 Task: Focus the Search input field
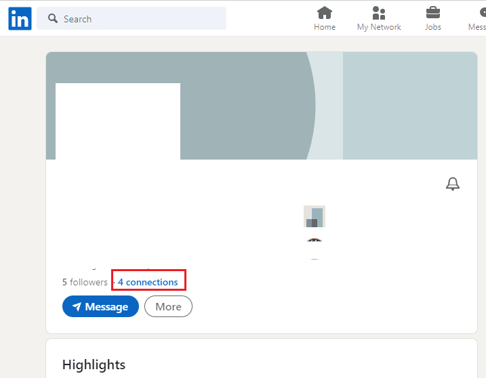point(131,18)
